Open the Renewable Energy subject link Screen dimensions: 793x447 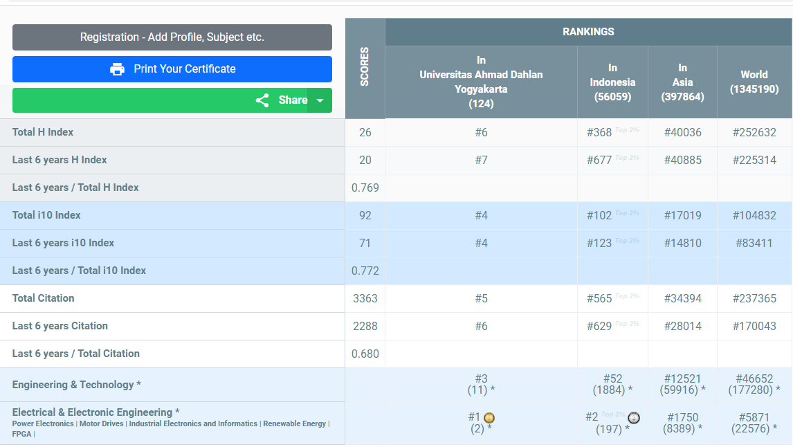294,423
